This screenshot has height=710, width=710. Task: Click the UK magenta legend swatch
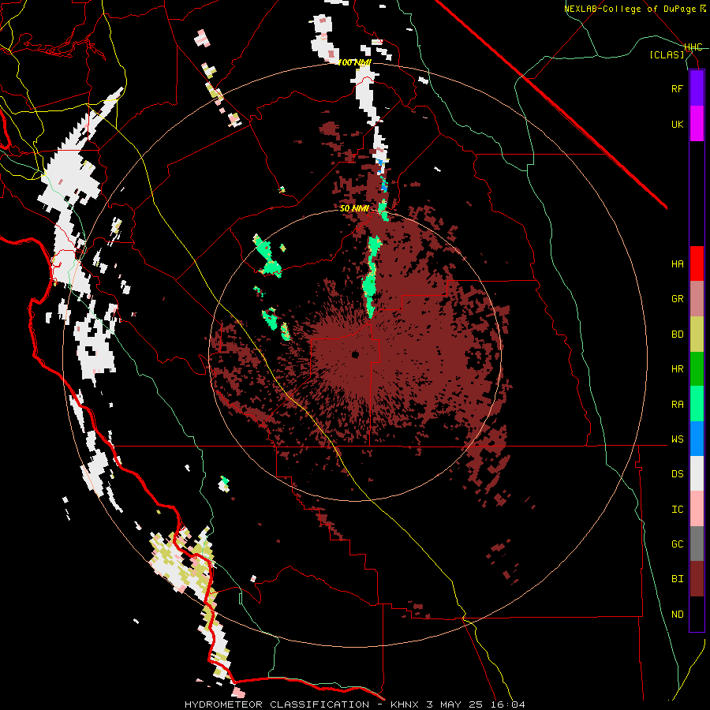click(697, 124)
